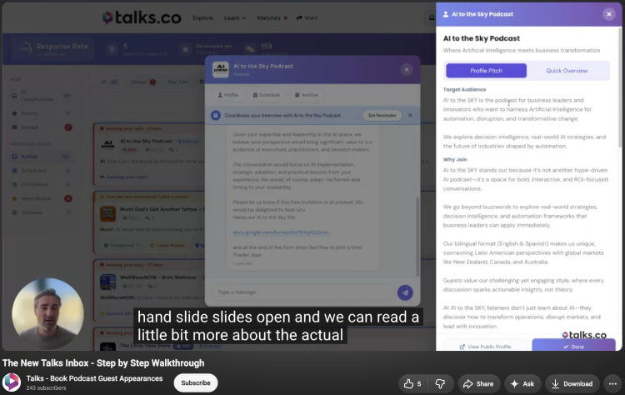Click the talks.co logo
This screenshot has height=395, width=625.
(x=142, y=17)
